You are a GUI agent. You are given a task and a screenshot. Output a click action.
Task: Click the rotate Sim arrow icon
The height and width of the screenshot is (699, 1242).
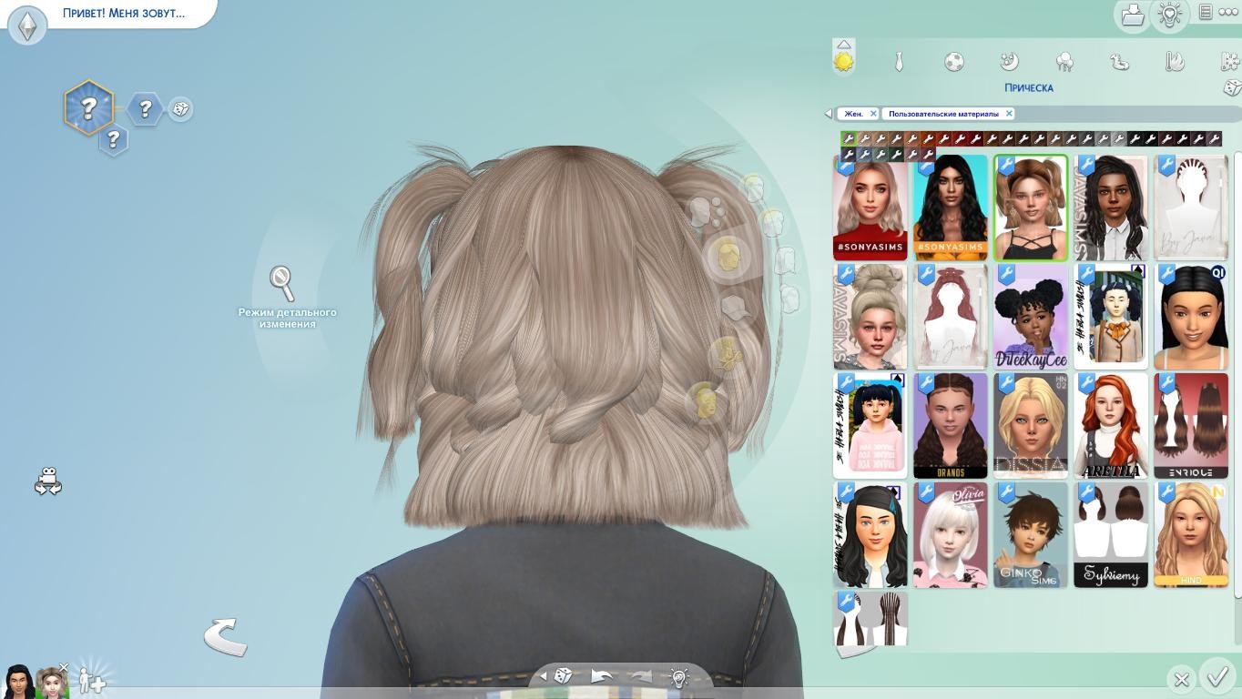click(x=225, y=636)
